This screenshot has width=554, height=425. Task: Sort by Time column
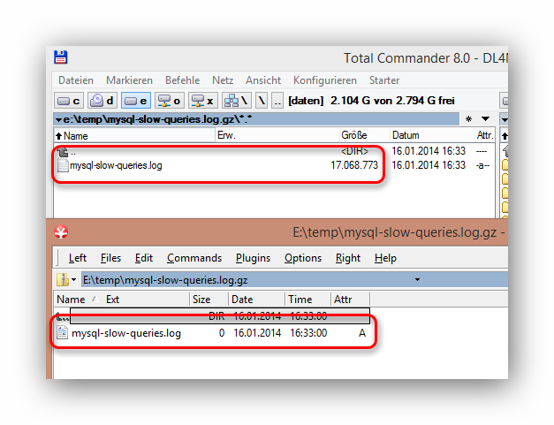pos(307,300)
